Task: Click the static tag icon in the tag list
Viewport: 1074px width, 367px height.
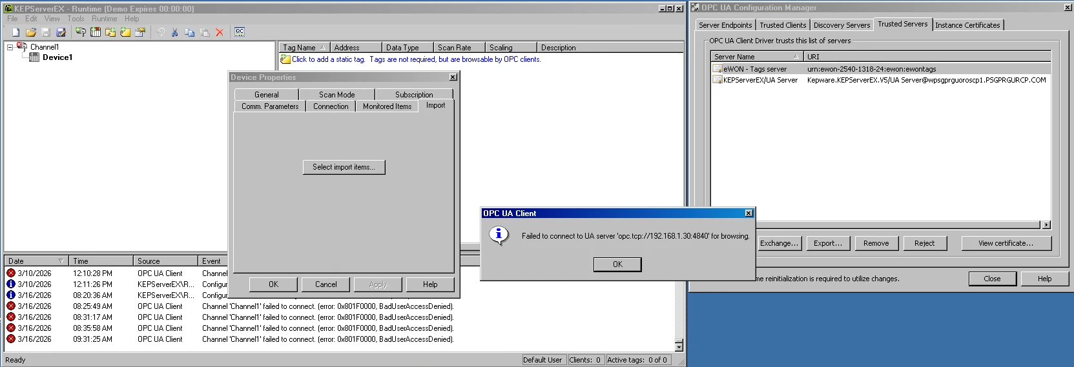Action: tap(285, 59)
